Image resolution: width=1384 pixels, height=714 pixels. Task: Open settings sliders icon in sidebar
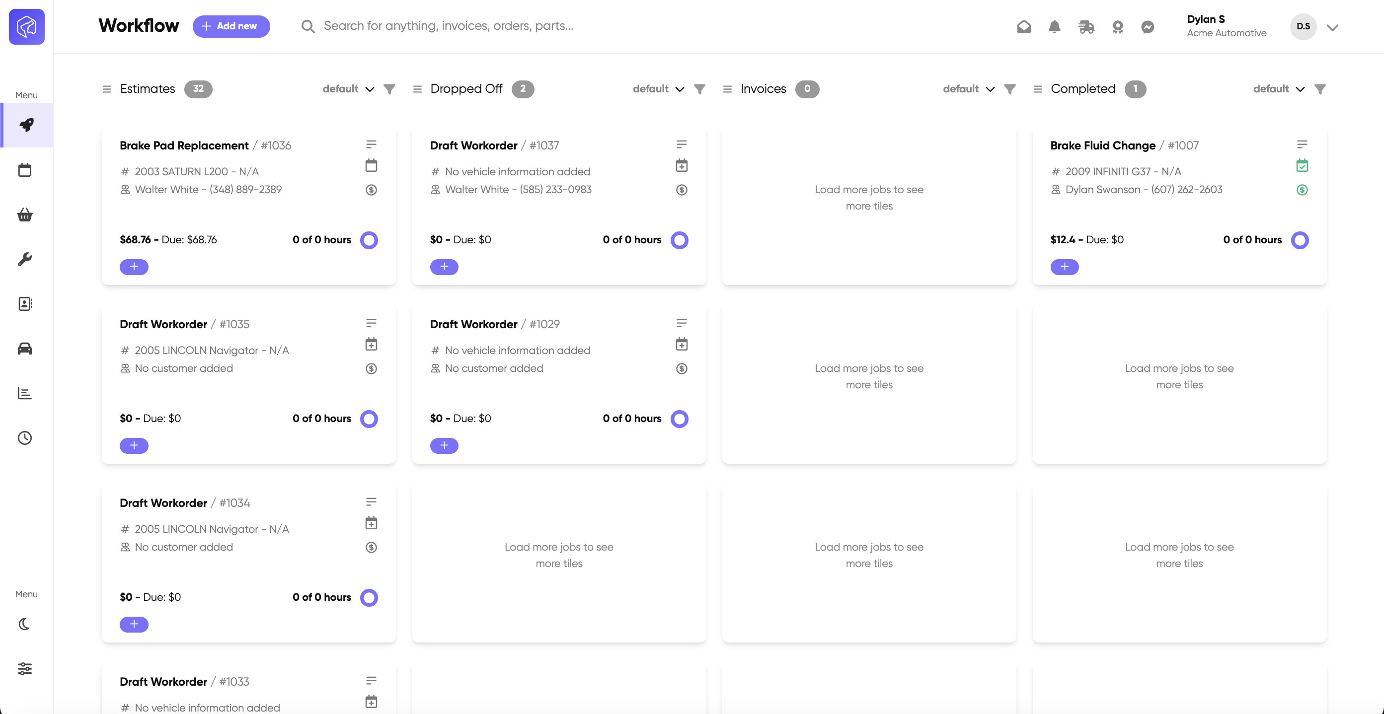25,668
